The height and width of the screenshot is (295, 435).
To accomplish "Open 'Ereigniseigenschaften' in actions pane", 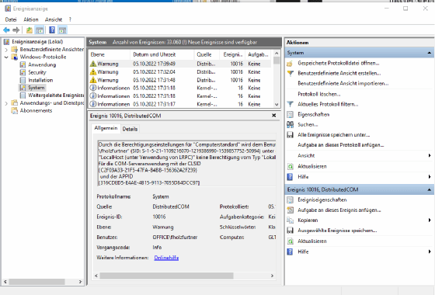I will click(x=322, y=200).
